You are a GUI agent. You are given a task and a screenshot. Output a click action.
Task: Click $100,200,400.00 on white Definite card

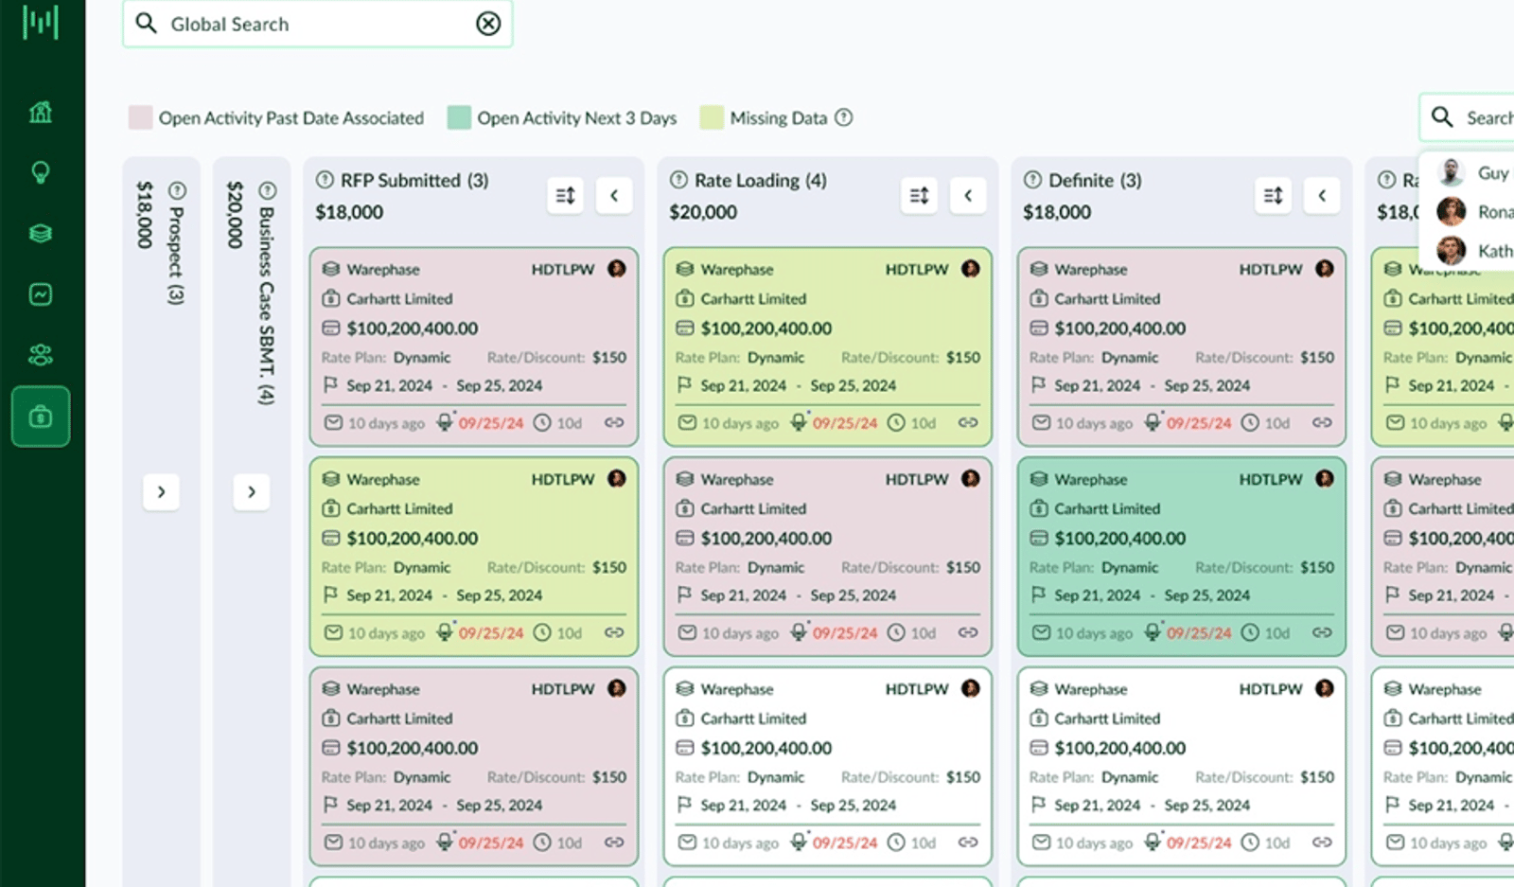[x=1120, y=748]
